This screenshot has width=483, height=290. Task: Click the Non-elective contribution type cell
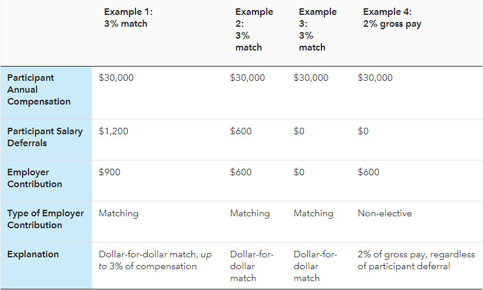coord(384,213)
